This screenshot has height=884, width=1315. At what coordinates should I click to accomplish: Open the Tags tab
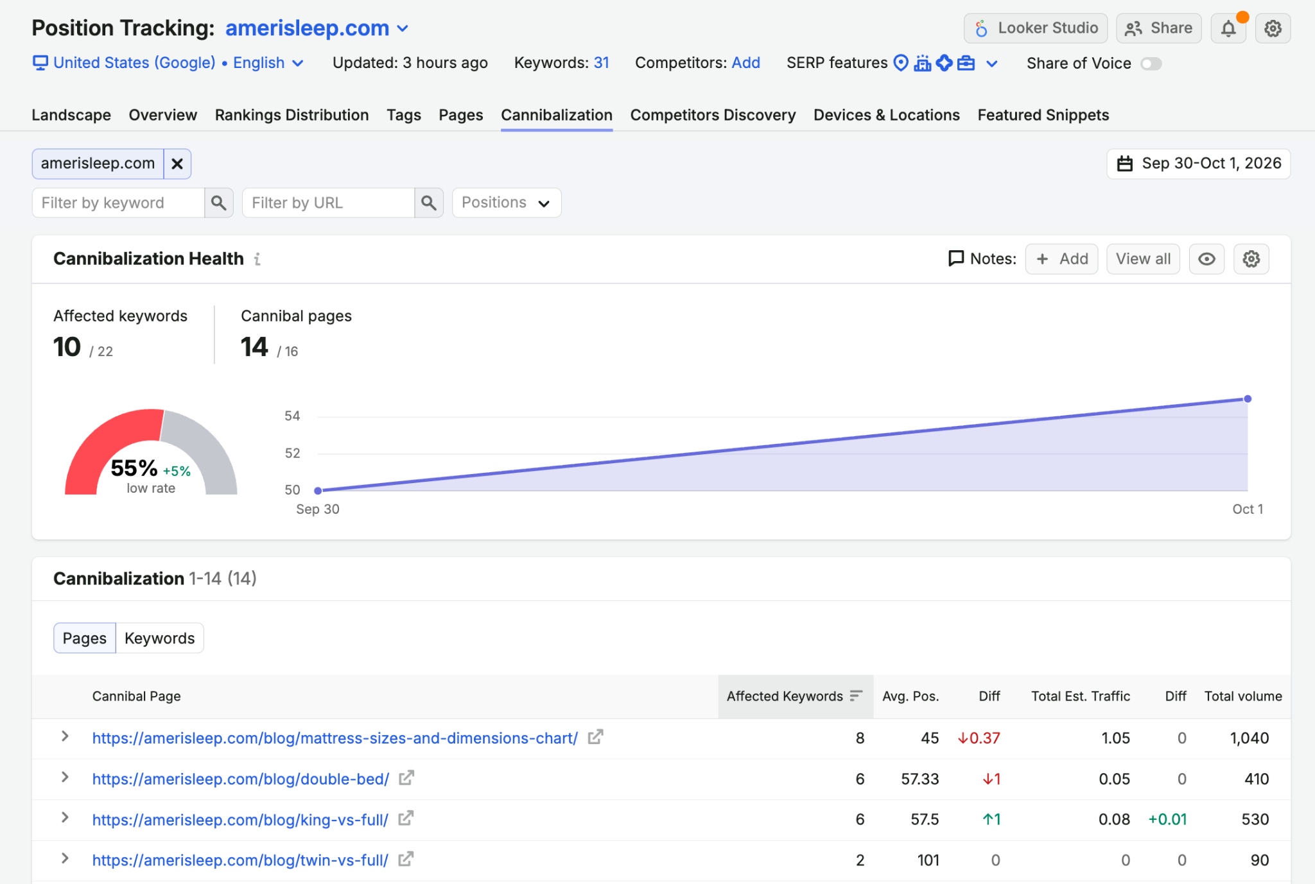tap(403, 115)
